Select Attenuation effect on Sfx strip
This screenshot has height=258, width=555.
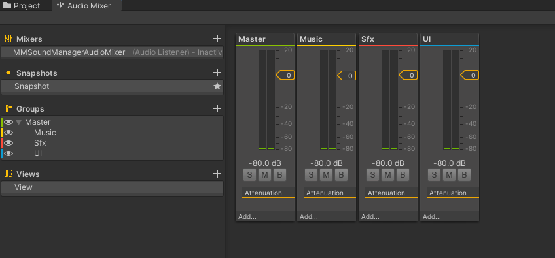(391, 193)
